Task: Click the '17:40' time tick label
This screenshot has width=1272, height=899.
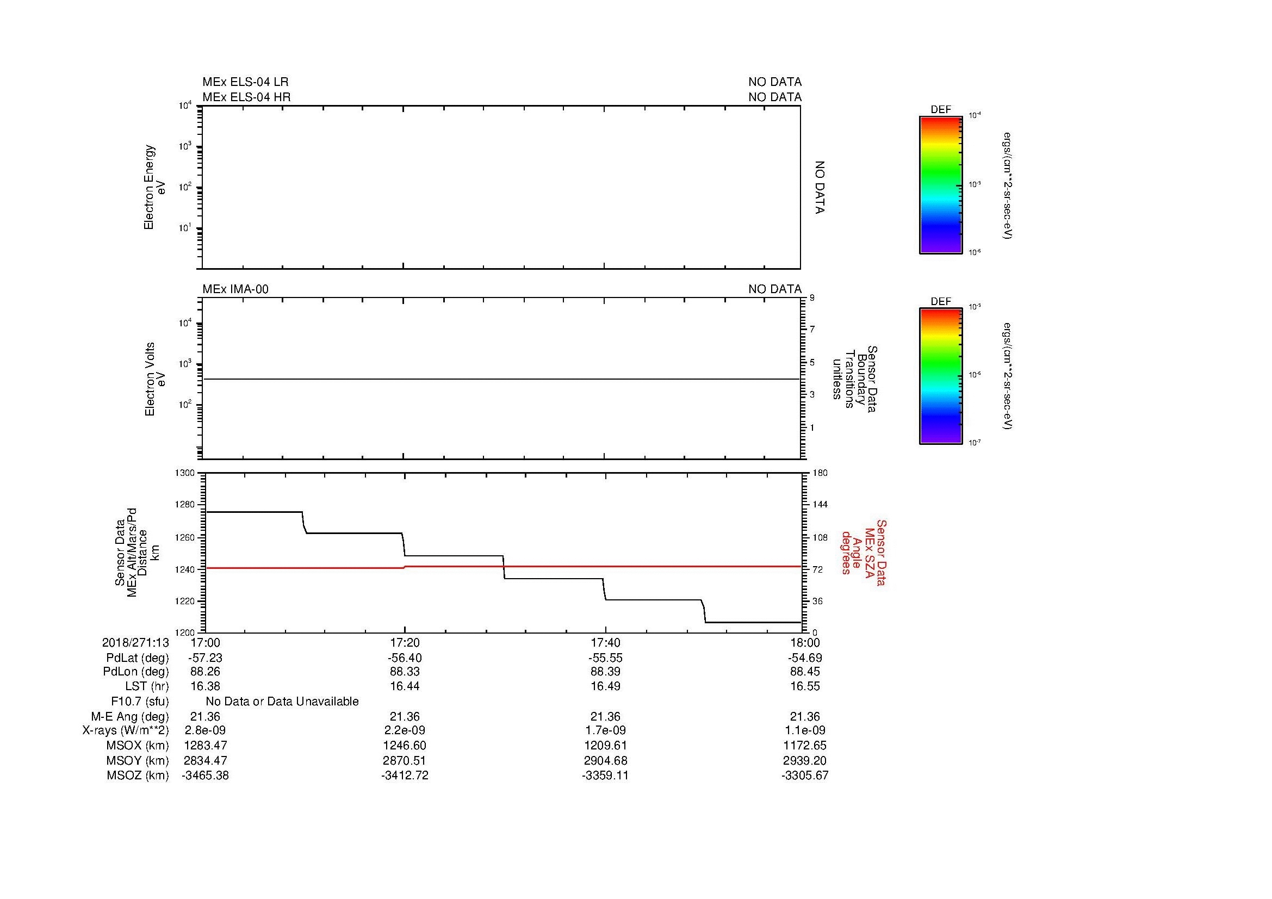Action: click(605, 642)
